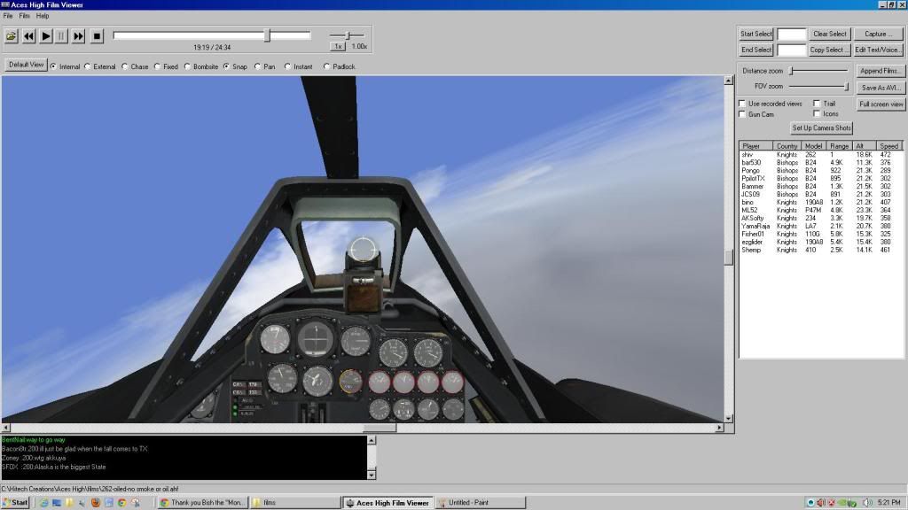Select the Padlock radio button
This screenshot has height=510, width=908.
pos(326,66)
